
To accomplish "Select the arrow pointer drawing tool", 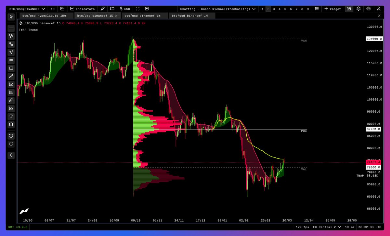I will point(11,52).
